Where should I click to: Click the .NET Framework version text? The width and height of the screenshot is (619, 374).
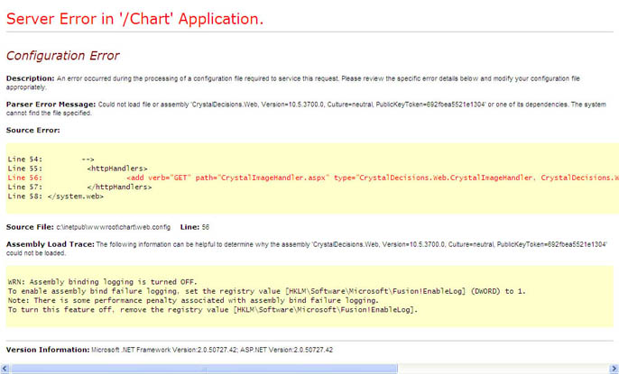pyautogui.click(x=212, y=350)
